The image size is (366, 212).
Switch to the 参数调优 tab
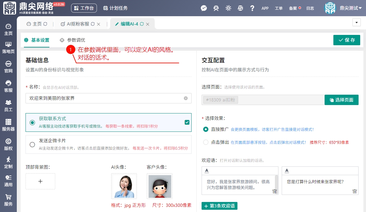[x=73, y=40]
